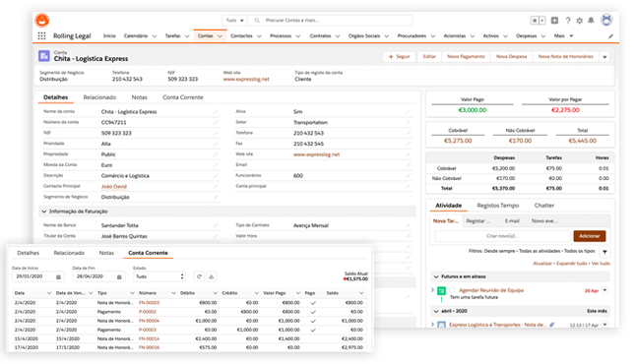
Task: Click the Editar button
Action: point(429,57)
